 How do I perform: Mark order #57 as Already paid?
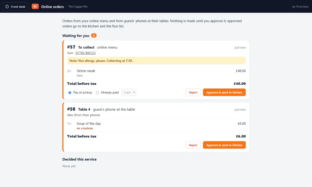[97, 92]
